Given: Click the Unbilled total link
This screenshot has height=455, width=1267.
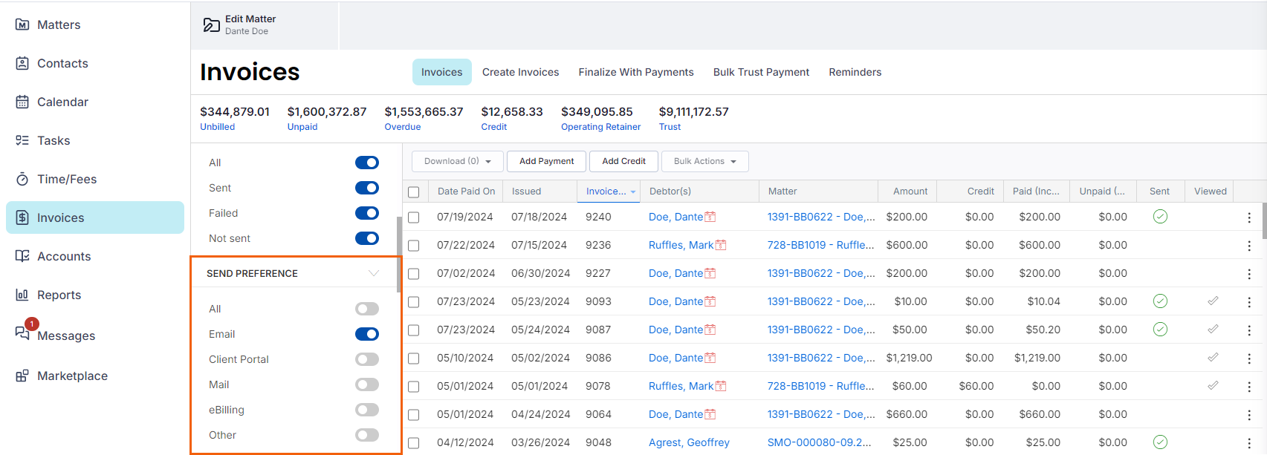Looking at the screenshot, I should pos(217,127).
